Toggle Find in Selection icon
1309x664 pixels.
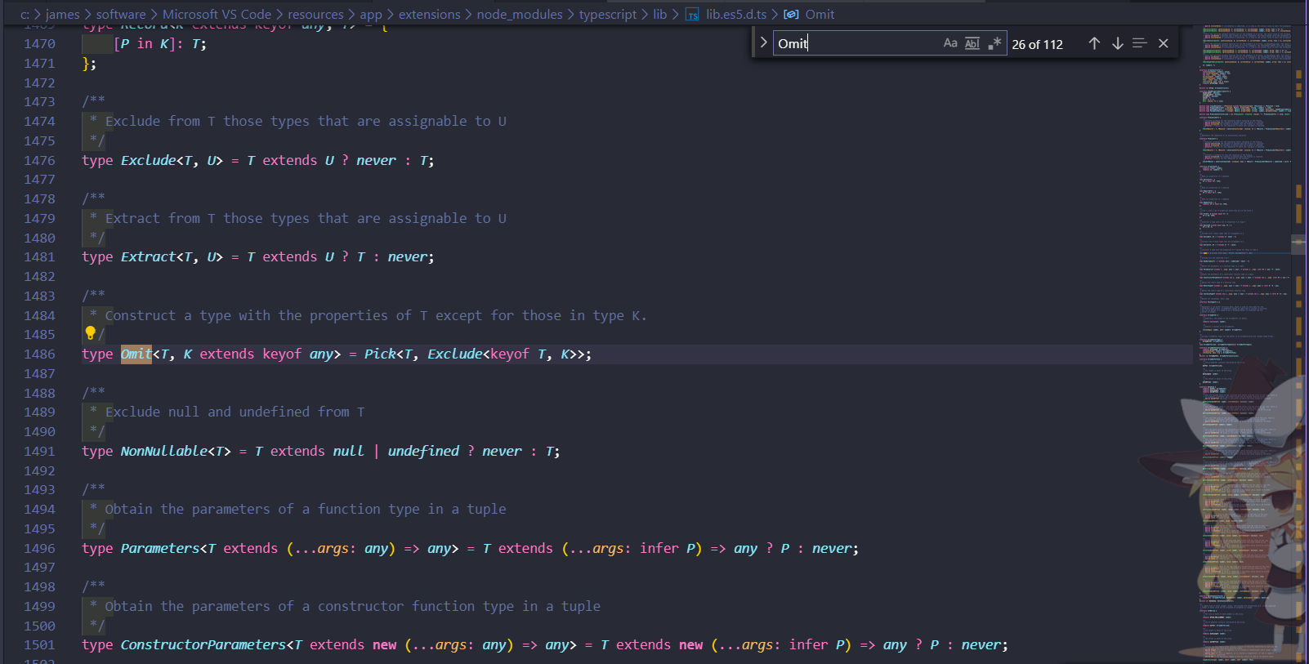tap(1140, 43)
